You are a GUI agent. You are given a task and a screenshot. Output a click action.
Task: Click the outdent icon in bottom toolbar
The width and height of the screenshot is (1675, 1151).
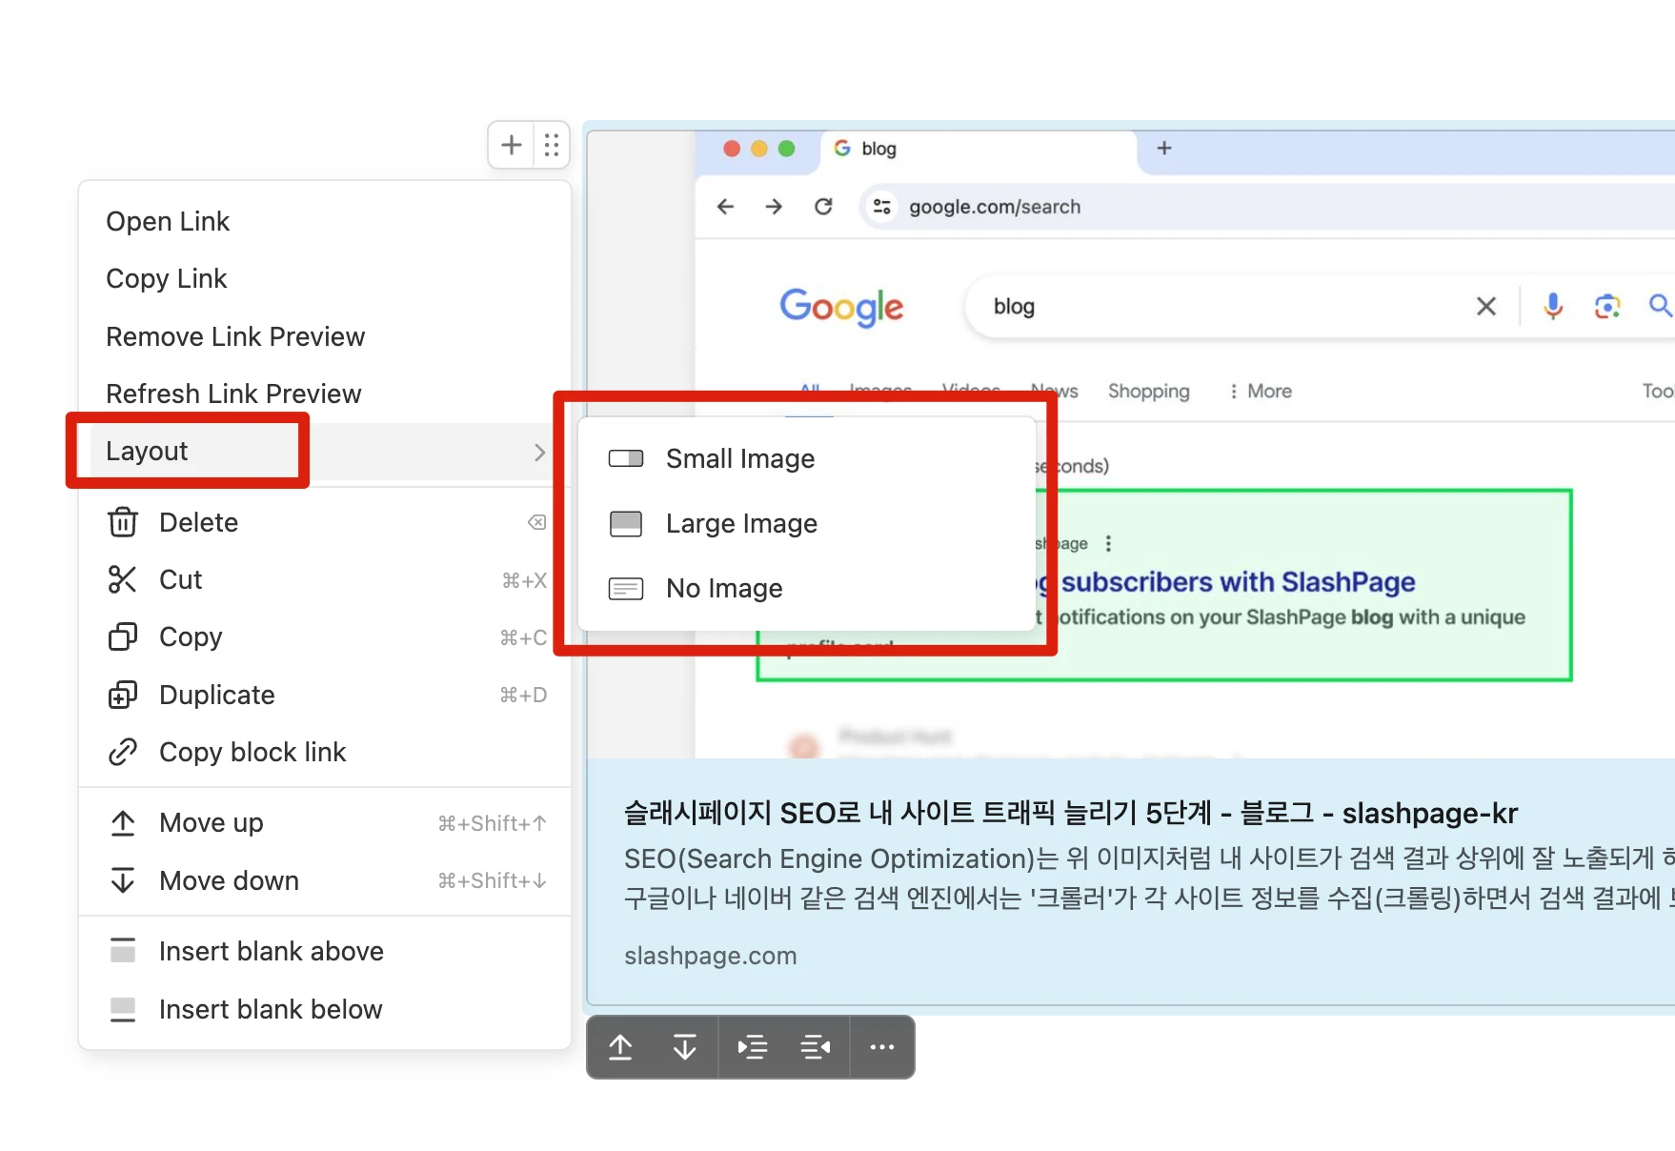(816, 1047)
